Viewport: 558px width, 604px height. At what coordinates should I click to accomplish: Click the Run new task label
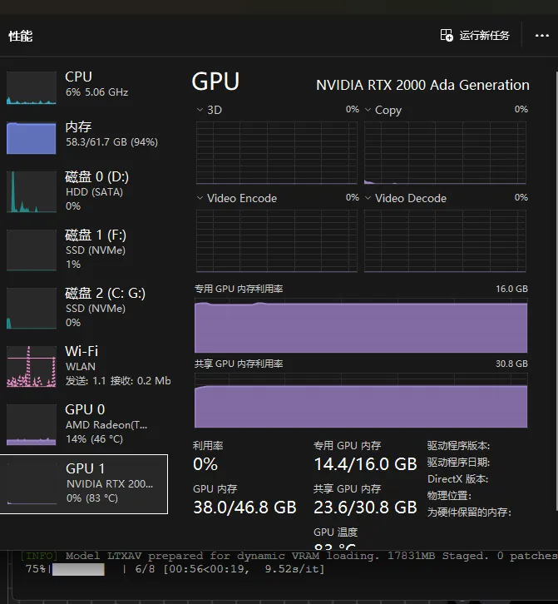pos(485,36)
